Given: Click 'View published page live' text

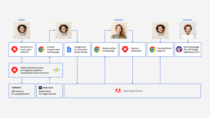Looking at the screenshot, I should [164, 50].
